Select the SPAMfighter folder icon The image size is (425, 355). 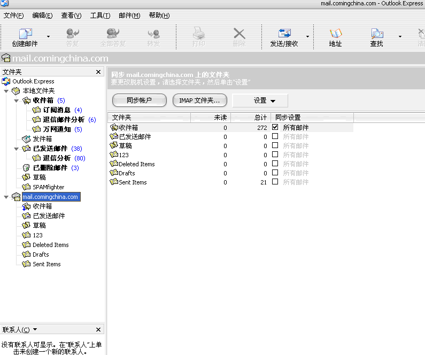tap(26, 187)
